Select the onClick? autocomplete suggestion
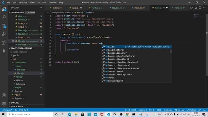Image resolution: width=208 pixels, height=117 pixels. coord(137,47)
